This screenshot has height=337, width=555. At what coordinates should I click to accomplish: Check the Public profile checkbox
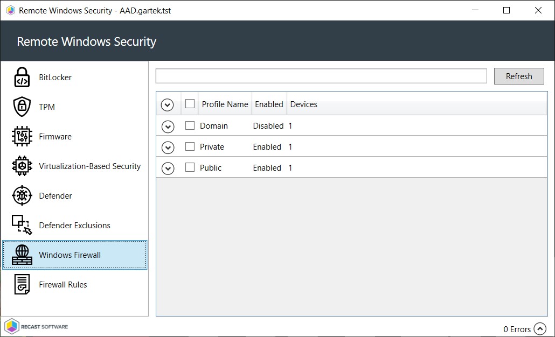(x=190, y=167)
